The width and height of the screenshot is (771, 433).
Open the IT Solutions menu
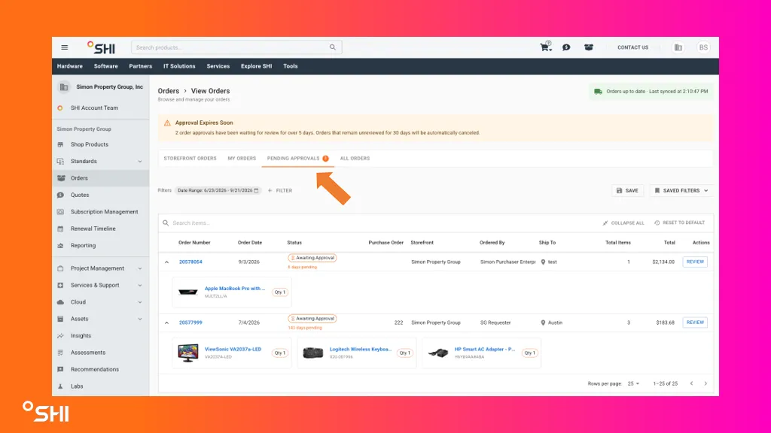click(179, 66)
